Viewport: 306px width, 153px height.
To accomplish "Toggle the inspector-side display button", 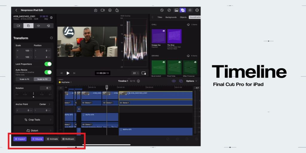I will 190,10.
